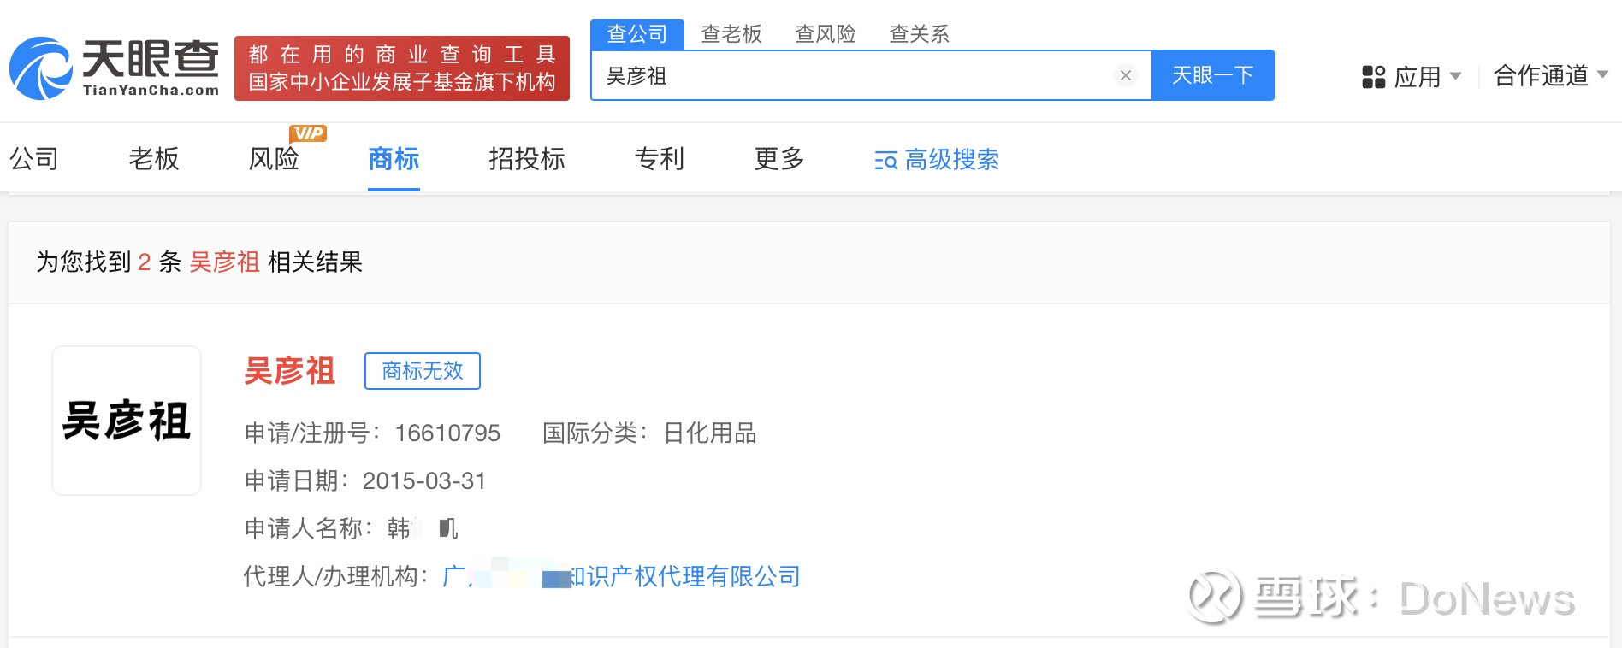Screen dimensions: 1622x648
Task: Click the 商标无效 status tag
Action: click(423, 371)
